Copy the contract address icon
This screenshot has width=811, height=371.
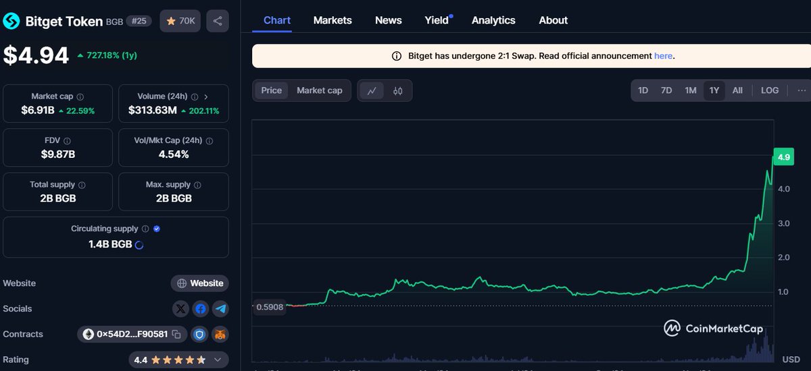tap(176, 334)
